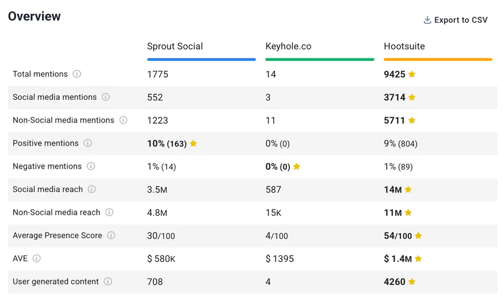Click the Negative mentions row label
Screen dimensions: 504x299
click(x=47, y=166)
